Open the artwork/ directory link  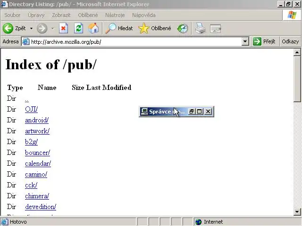pyautogui.click(x=37, y=131)
